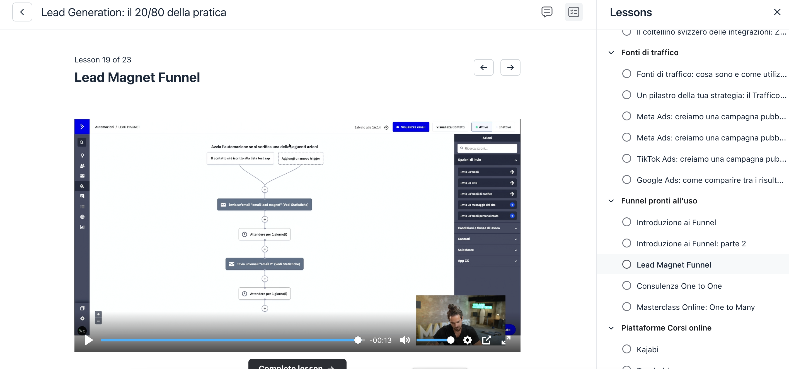The image size is (789, 369).
Task: Click the back arrow beside course title
Action: (x=22, y=12)
